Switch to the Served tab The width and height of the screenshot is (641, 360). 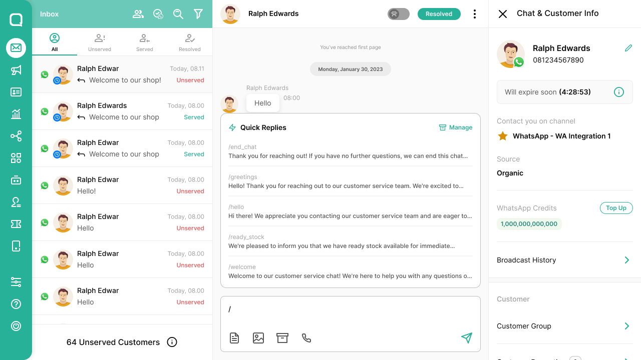tap(145, 42)
